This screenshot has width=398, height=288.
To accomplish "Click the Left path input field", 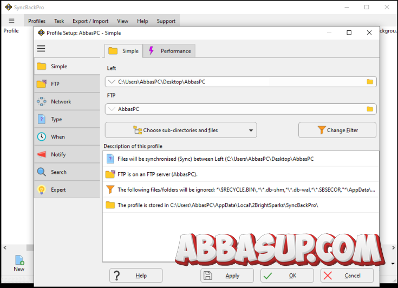I will pyautogui.click(x=240, y=82).
